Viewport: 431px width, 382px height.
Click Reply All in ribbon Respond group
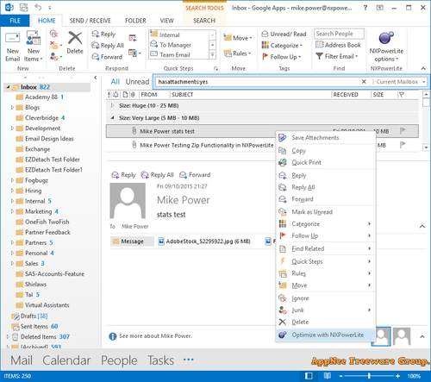click(x=108, y=45)
